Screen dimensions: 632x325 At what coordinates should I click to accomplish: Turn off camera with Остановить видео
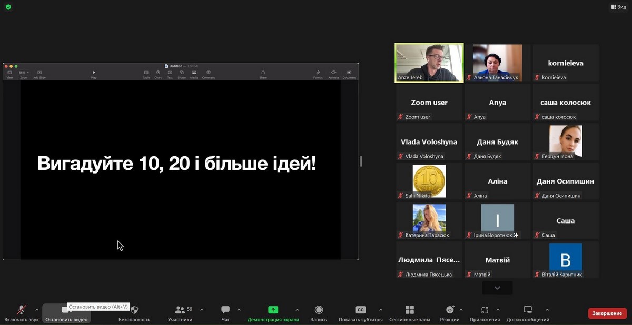(66, 313)
